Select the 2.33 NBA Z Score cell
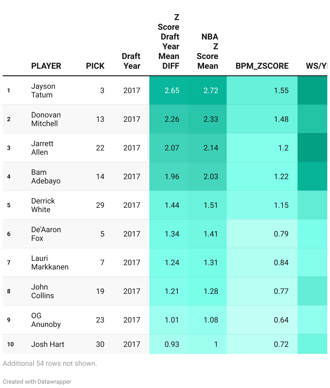The image size is (330, 388). 211,119
